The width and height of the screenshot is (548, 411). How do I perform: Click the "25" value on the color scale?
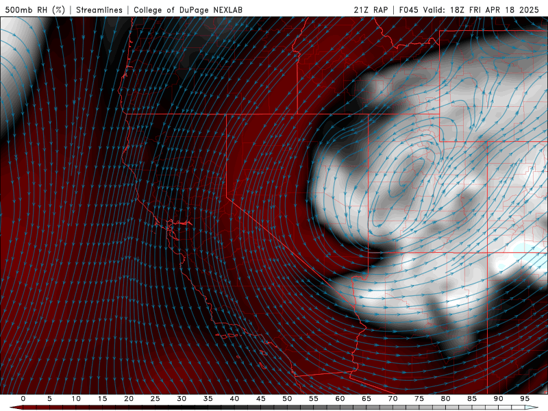click(155, 399)
